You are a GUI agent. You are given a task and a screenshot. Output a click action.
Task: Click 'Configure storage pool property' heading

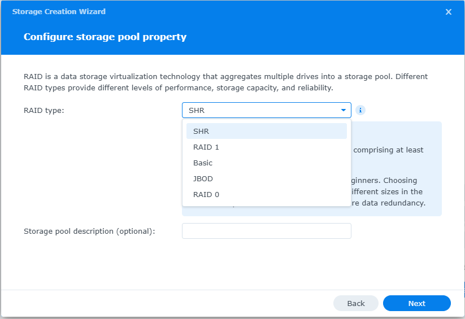tap(105, 37)
